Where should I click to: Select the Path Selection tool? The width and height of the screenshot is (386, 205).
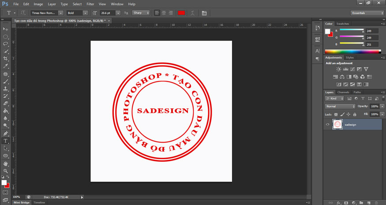tap(5, 148)
